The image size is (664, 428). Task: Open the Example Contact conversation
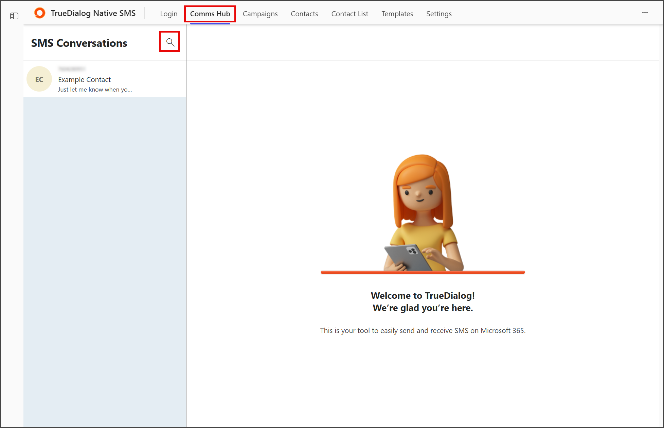point(105,79)
